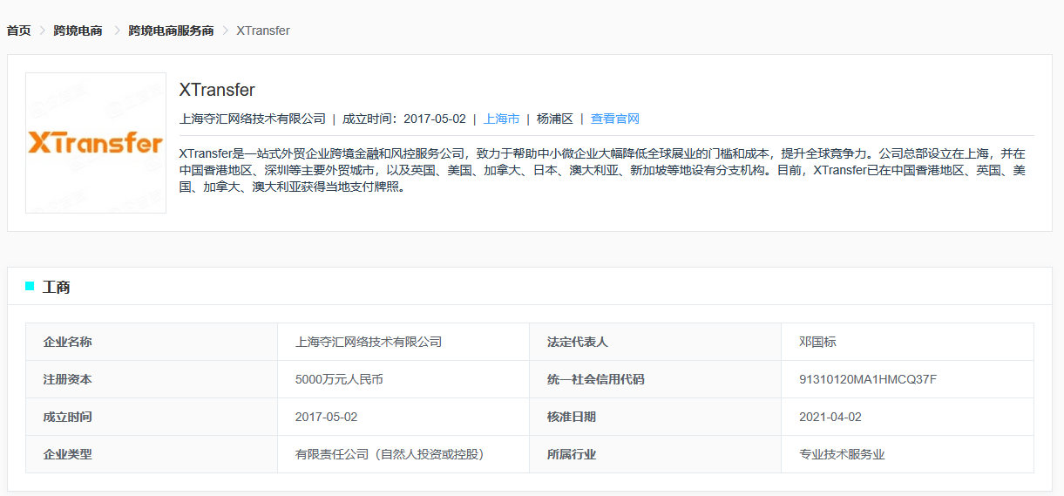Click legal representative 邓国标
Screen dimensions: 1064x496
(817, 342)
